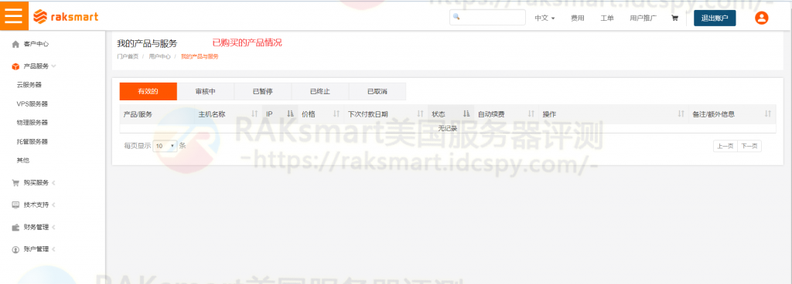The image size is (792, 284).
Task: Click the monitor icon beside 技术支持
Action: click(15, 205)
